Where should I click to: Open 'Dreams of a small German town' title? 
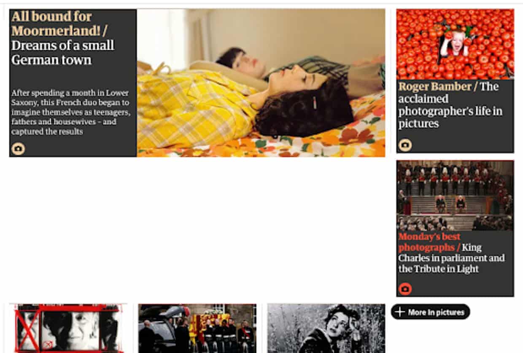pos(63,52)
